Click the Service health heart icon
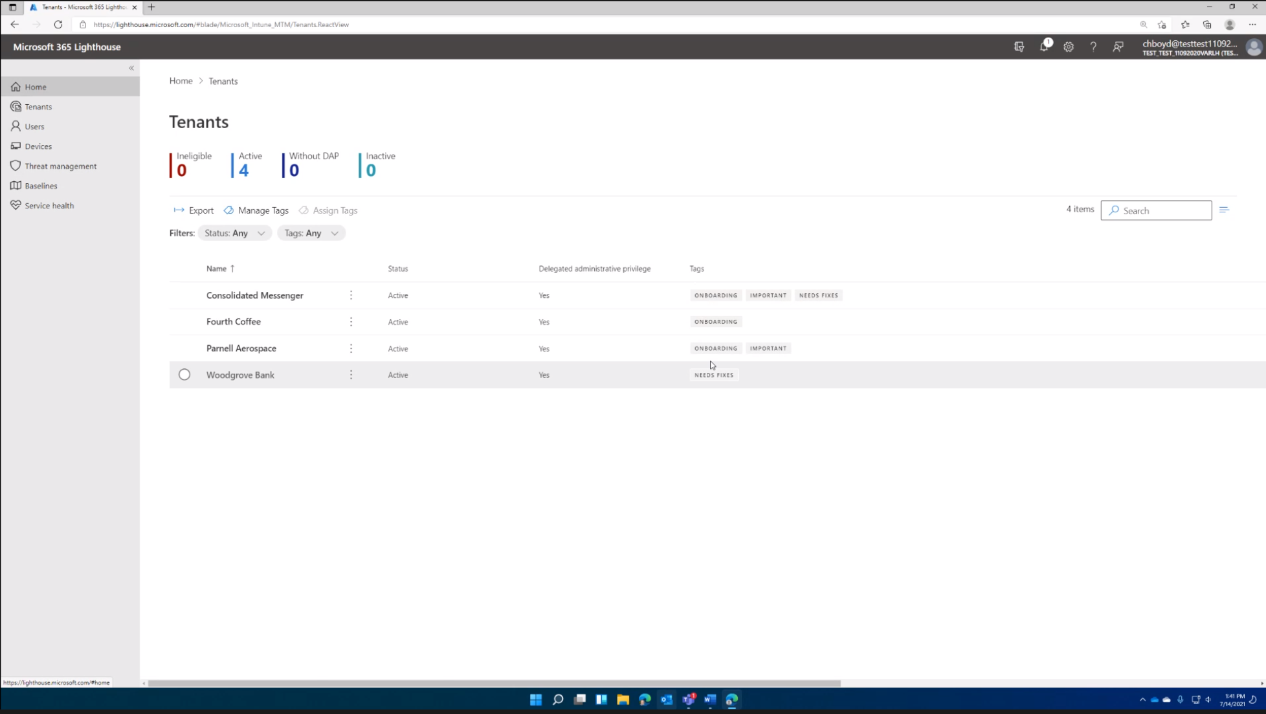 (16, 205)
